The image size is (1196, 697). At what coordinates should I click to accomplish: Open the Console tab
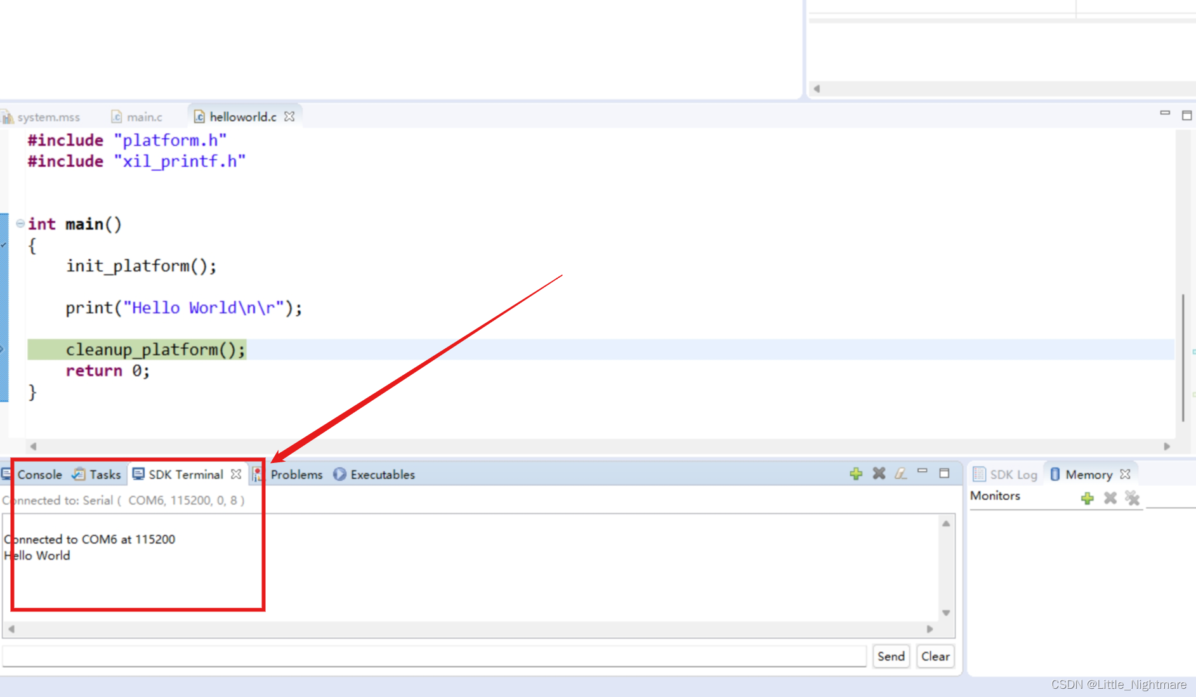click(32, 474)
